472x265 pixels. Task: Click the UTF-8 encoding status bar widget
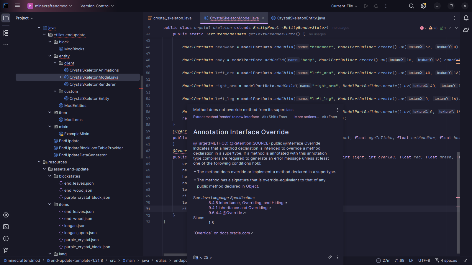(424, 261)
